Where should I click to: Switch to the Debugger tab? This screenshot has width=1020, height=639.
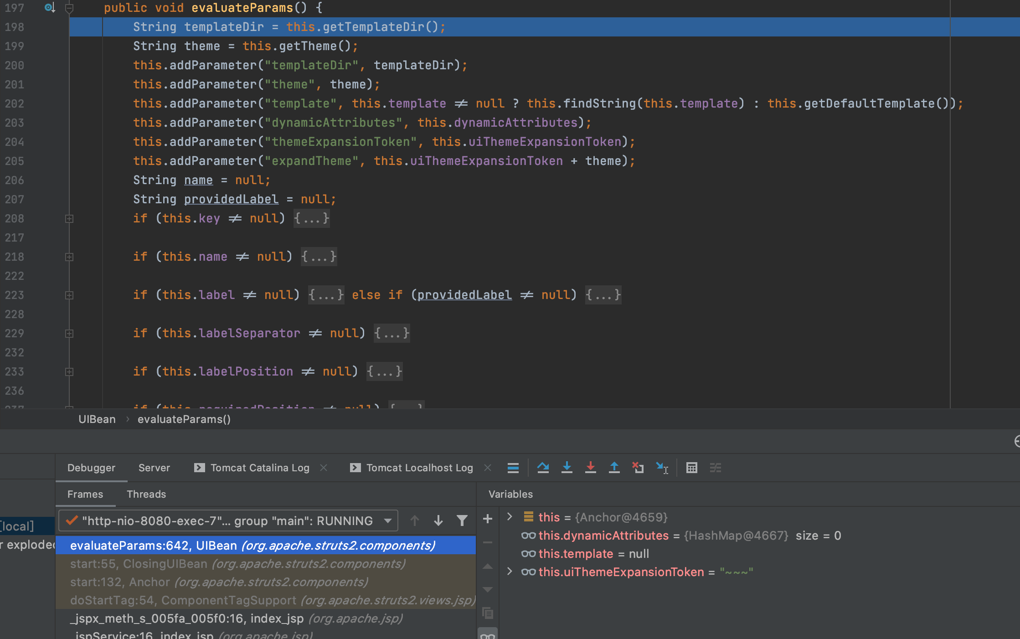(x=91, y=468)
